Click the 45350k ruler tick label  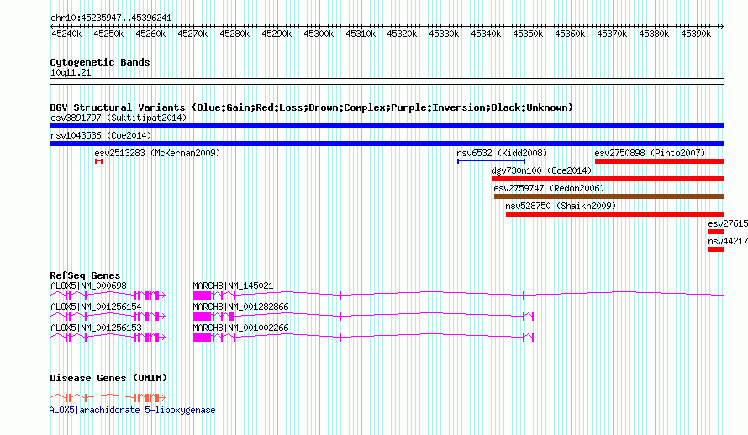pos(528,34)
